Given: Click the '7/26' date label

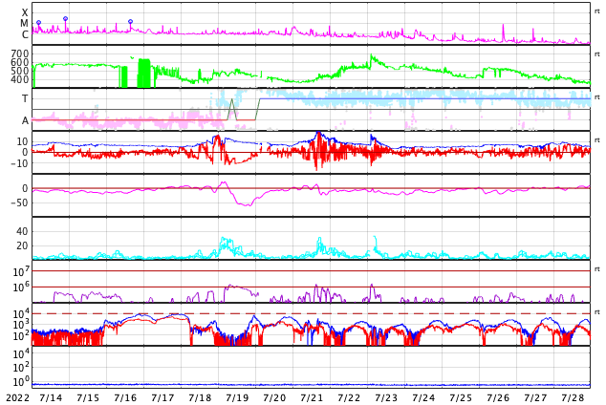Looking at the screenshot, I should (x=498, y=397).
